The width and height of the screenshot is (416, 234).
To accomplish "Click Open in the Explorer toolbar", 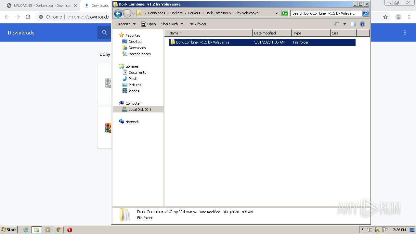I will pyautogui.click(x=149, y=24).
